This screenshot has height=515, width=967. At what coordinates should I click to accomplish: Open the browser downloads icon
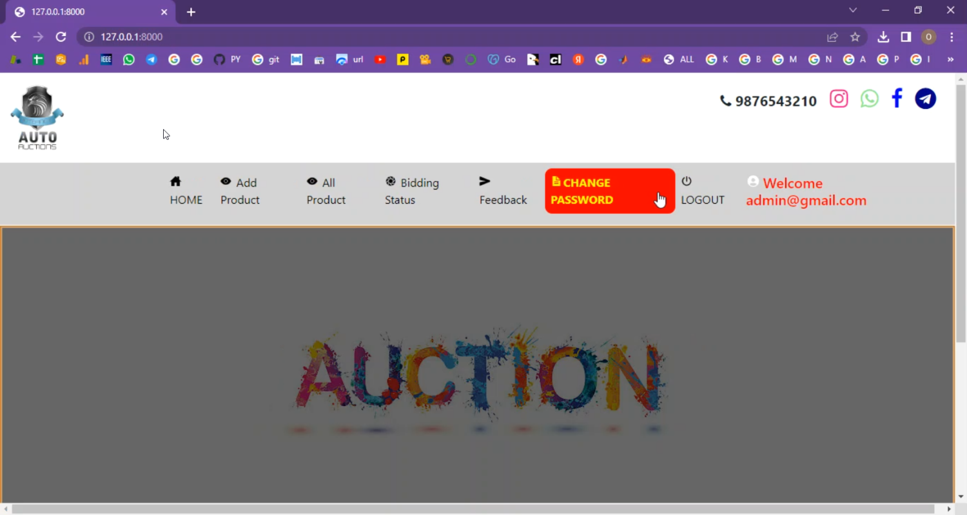883,37
